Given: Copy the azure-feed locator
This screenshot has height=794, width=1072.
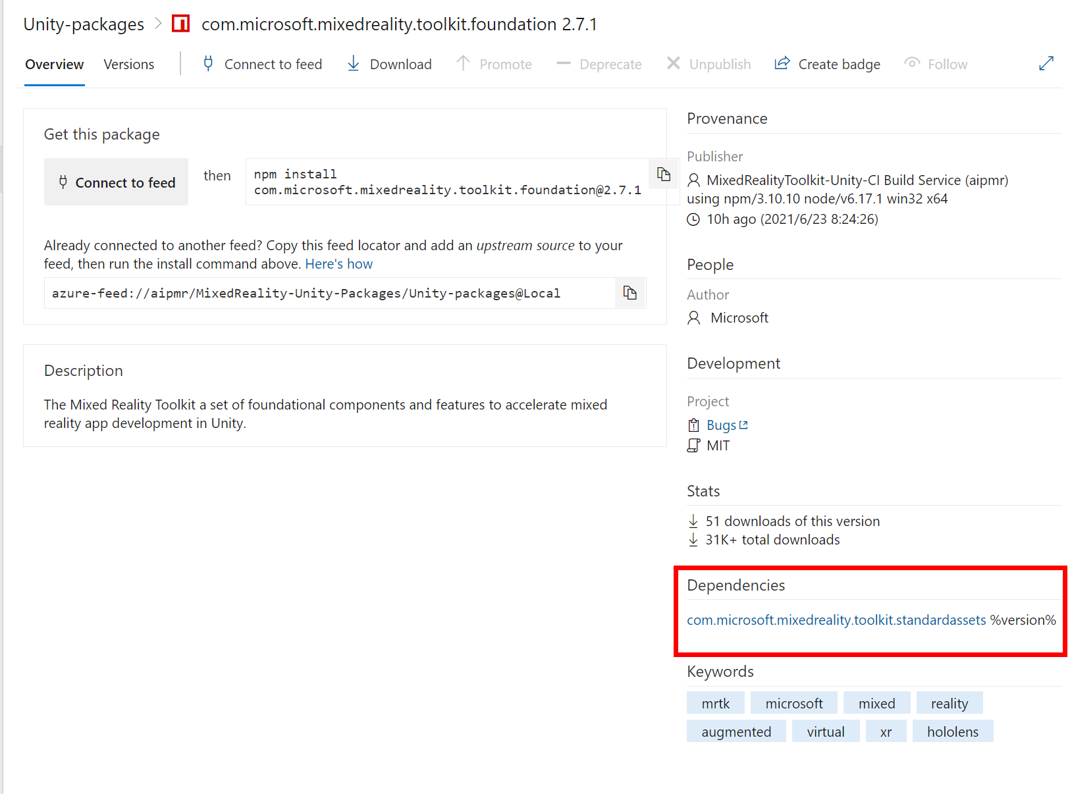Looking at the screenshot, I should click(x=630, y=293).
